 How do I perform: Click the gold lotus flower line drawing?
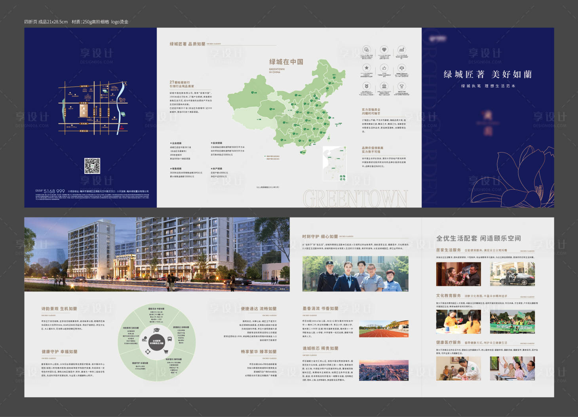(513, 176)
